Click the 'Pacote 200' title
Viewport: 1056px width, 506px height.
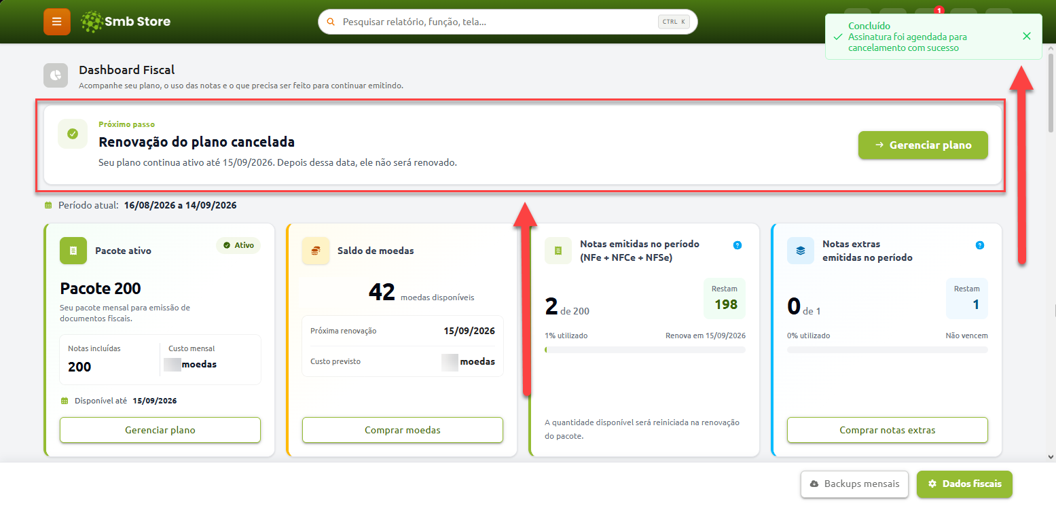(101, 289)
